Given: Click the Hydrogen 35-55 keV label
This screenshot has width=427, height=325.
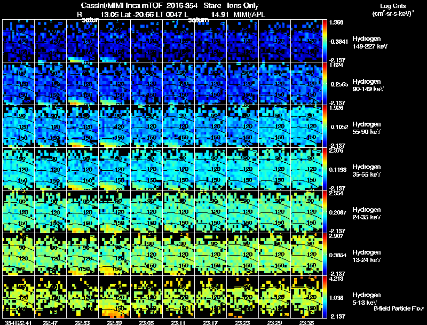Looking at the screenshot, I should 367,171.
